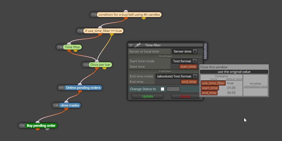The height and width of the screenshot is (141, 282).
Task: Tick the checkbox beside Start time mode dropdown
Action: 199,61
